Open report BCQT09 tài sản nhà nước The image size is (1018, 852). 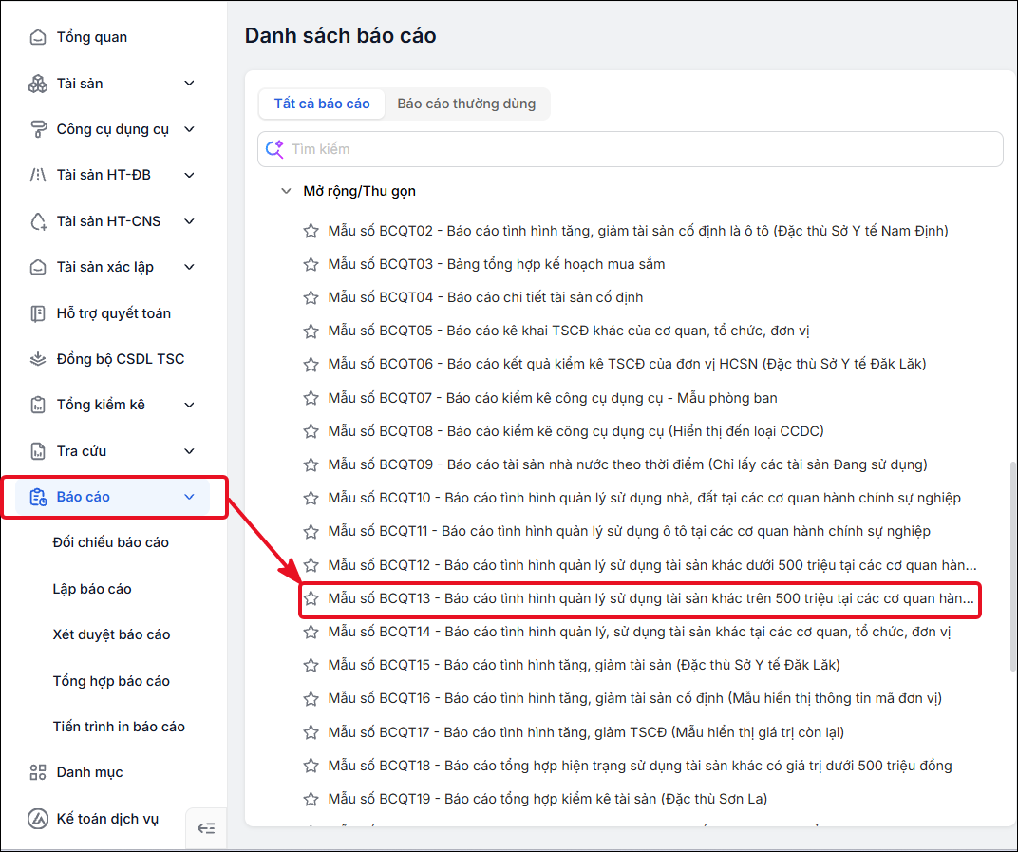628,465
